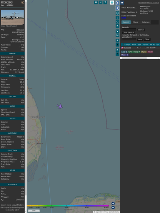Image resolution: width=160 pixels, height=213 pixels.
Task: Click the TIS-B legend tag
Action: click(150, 52)
